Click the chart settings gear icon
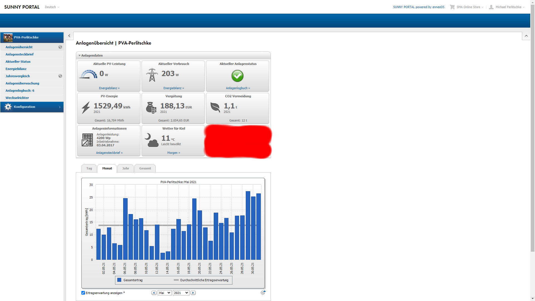Image resolution: width=535 pixels, height=301 pixels. 263,293
